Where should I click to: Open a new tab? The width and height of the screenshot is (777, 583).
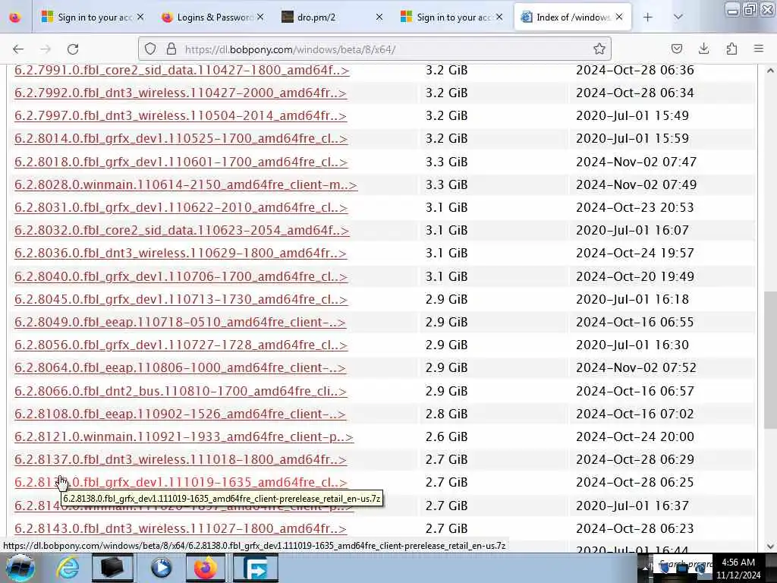pyautogui.click(x=648, y=17)
